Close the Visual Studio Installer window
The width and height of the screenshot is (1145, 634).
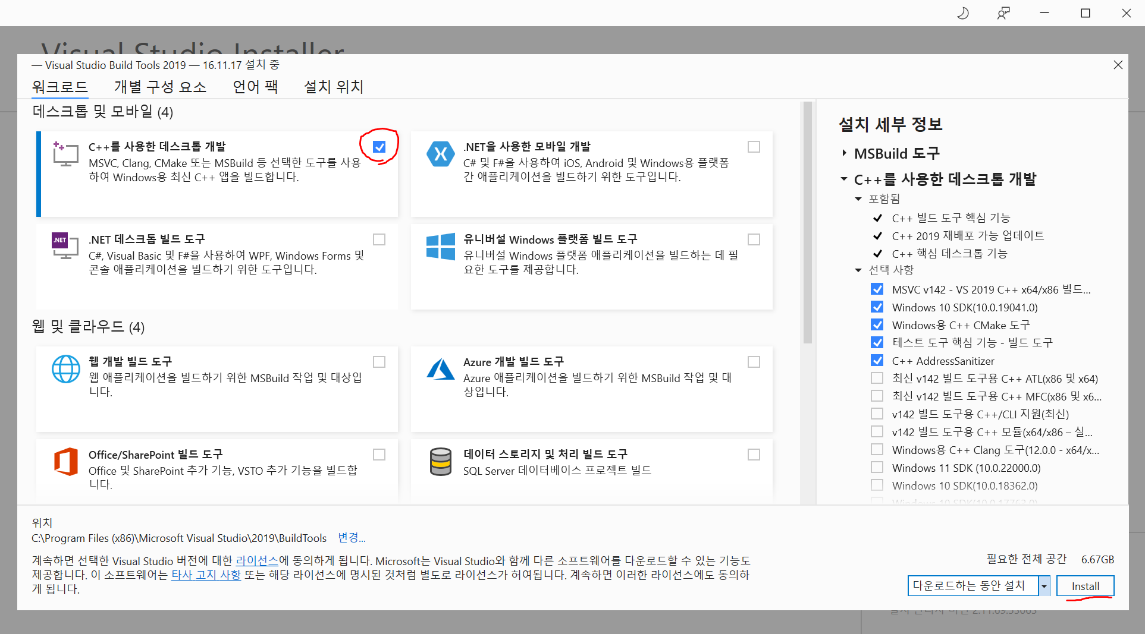click(x=1127, y=13)
